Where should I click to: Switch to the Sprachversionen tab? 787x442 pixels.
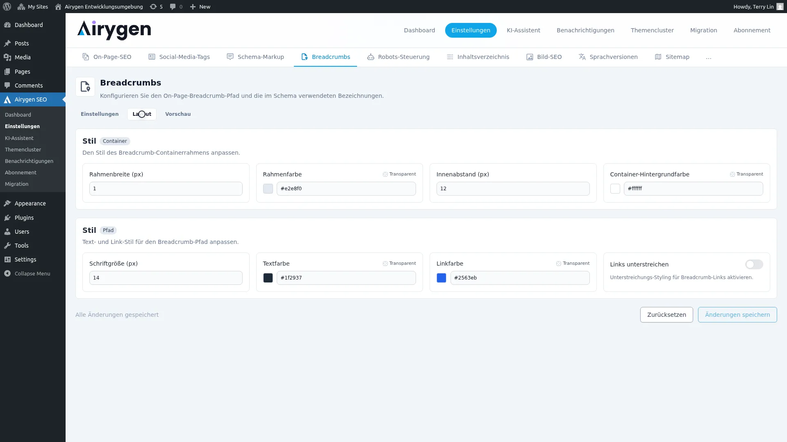[x=608, y=57]
